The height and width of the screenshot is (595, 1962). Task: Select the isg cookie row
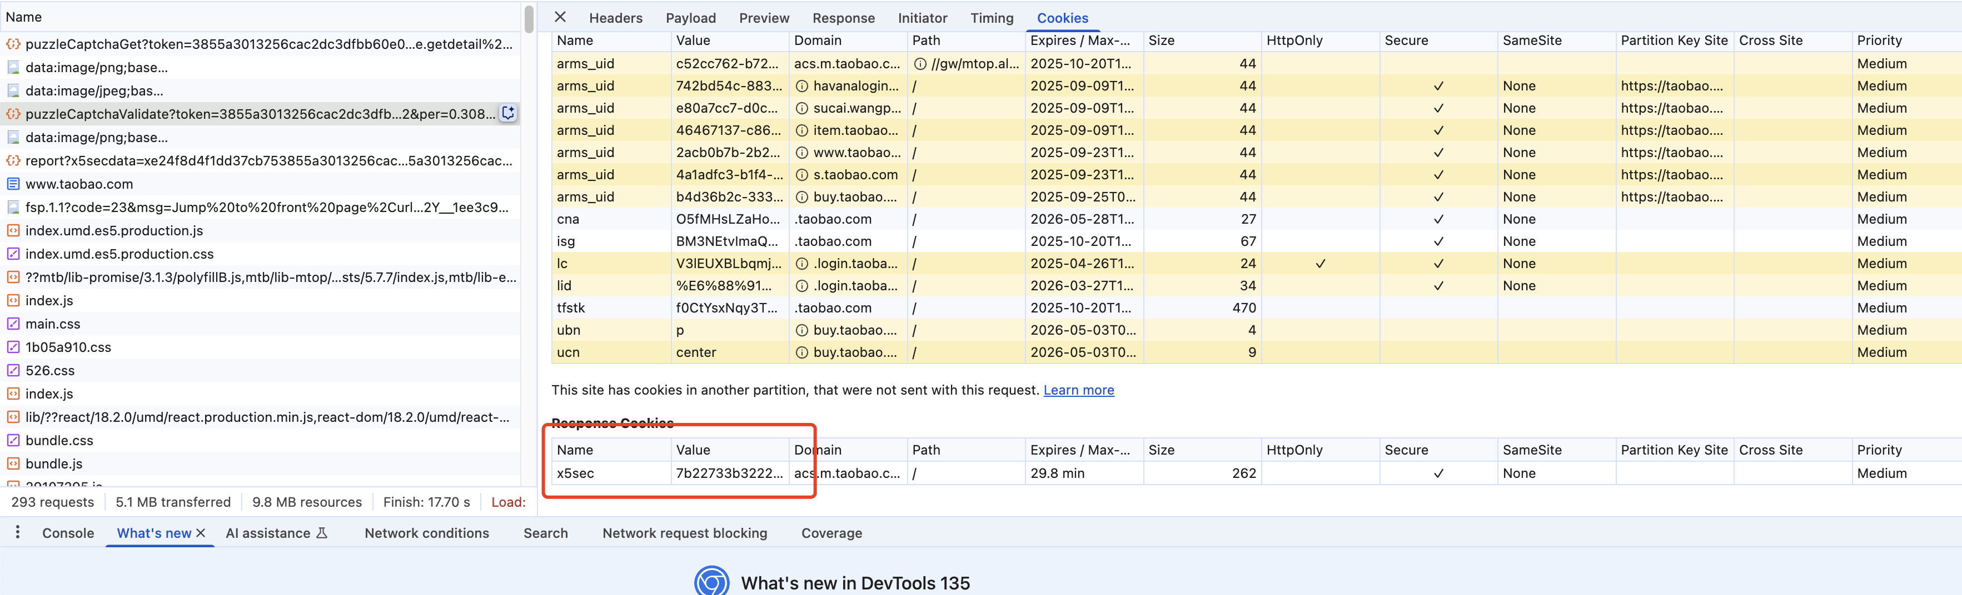click(1257, 241)
